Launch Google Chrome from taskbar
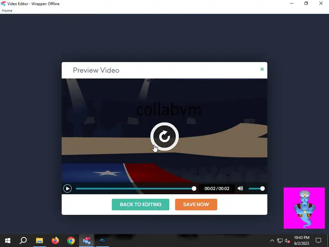This screenshot has width=329, height=247. pyautogui.click(x=71, y=241)
